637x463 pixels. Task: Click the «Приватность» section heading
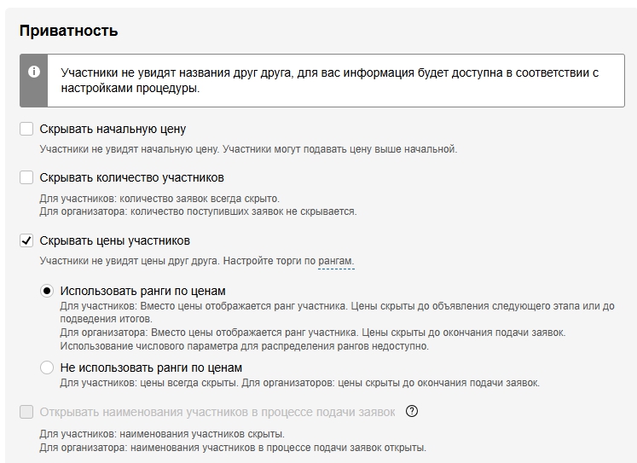pyautogui.click(x=68, y=32)
